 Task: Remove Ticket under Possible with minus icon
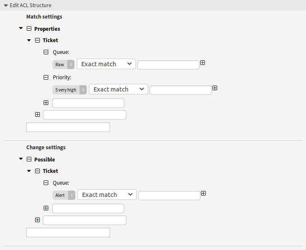pyautogui.click(x=37, y=171)
